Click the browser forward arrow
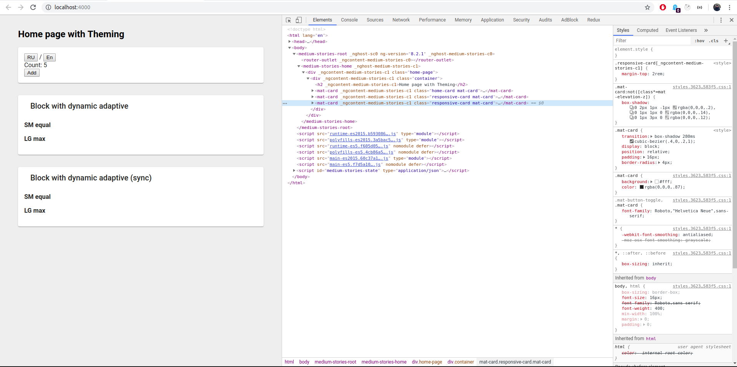 click(21, 7)
